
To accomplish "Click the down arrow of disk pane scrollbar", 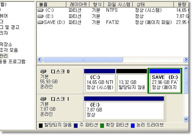I will (x=186, y=119).
